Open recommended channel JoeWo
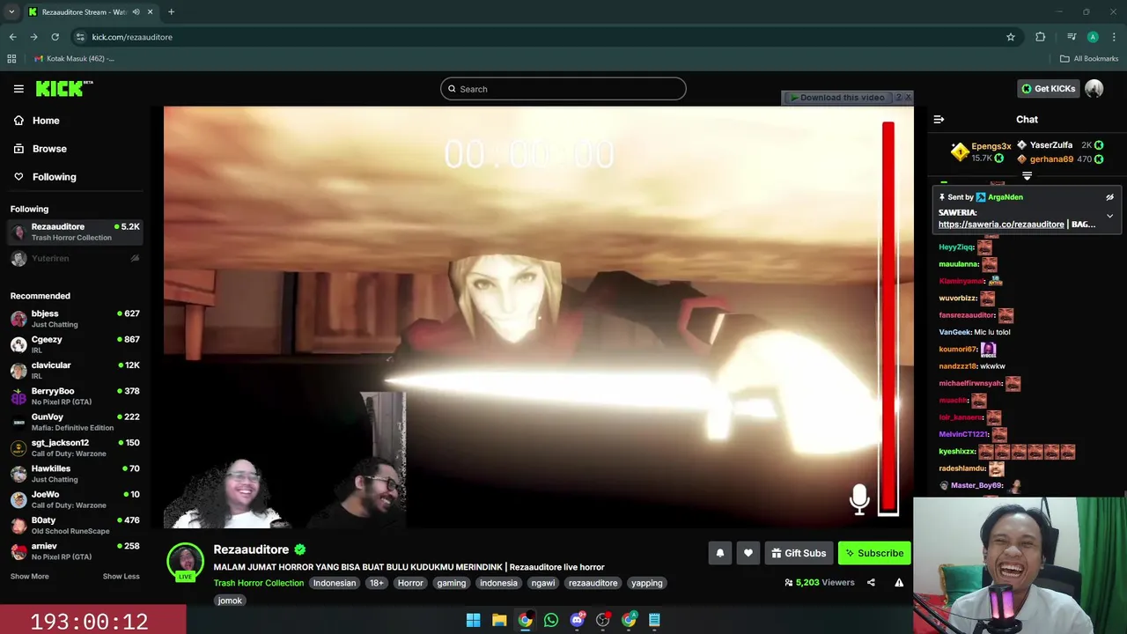The width and height of the screenshot is (1127, 634). tap(75, 499)
